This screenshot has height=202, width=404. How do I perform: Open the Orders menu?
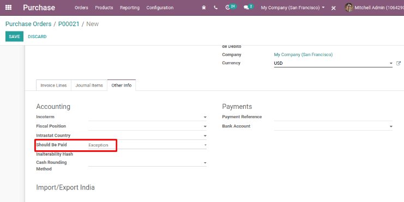coord(81,8)
